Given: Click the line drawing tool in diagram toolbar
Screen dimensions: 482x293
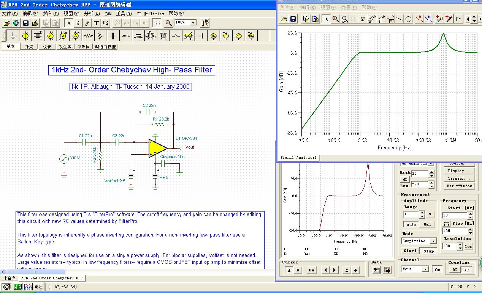Looking at the screenshot, I should (x=400, y=19).
